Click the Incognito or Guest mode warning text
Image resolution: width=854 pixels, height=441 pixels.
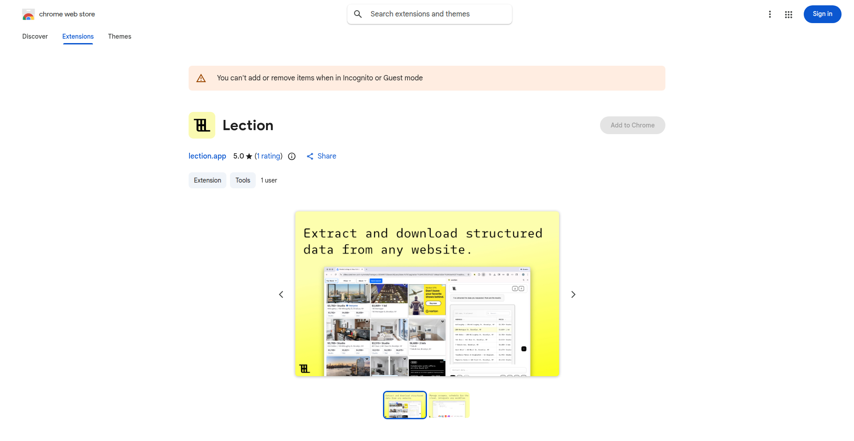[x=320, y=78]
